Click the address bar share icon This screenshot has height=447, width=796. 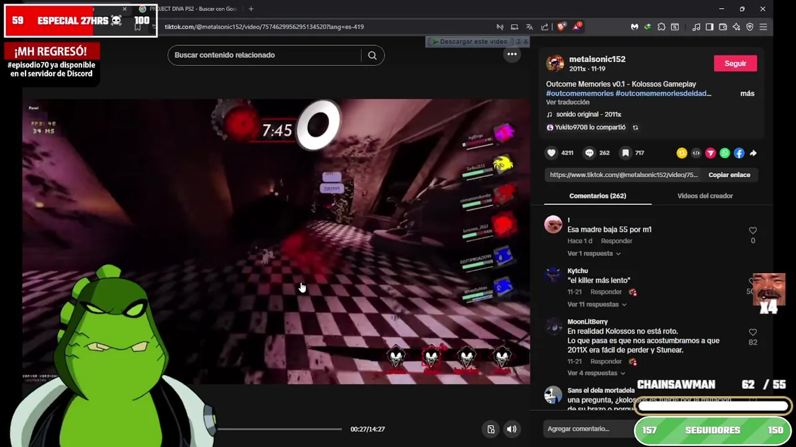545,27
